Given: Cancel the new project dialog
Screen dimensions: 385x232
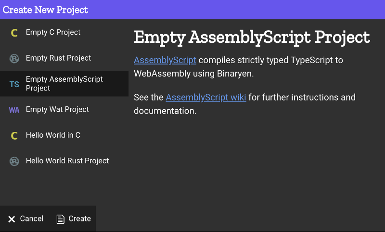Looking at the screenshot, I should point(26,219).
